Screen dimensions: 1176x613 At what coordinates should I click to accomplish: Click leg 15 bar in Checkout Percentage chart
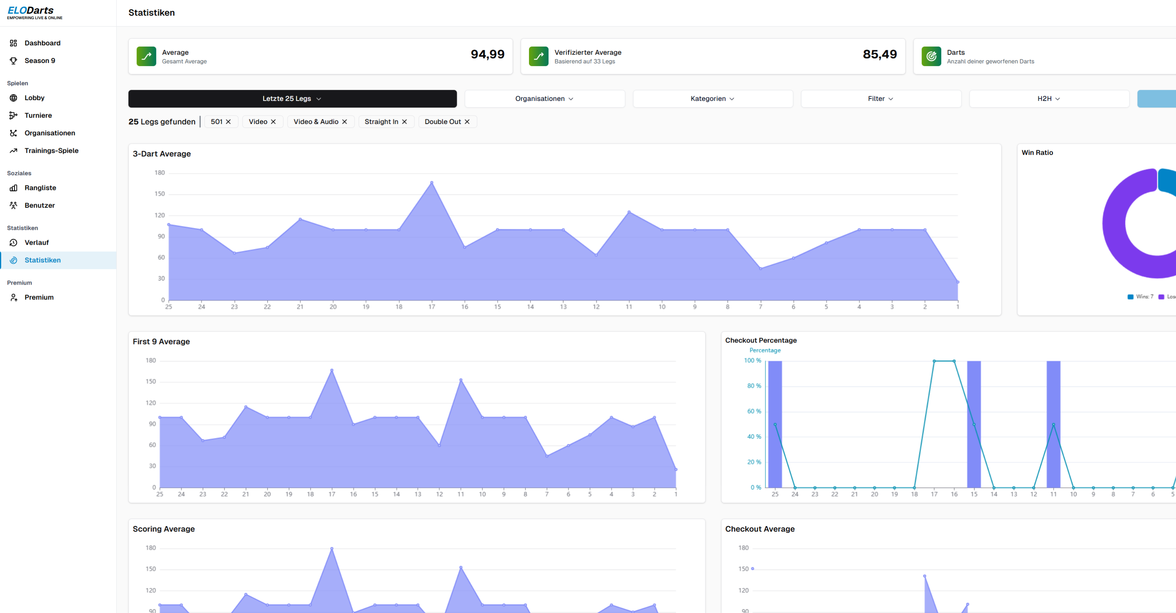974,424
